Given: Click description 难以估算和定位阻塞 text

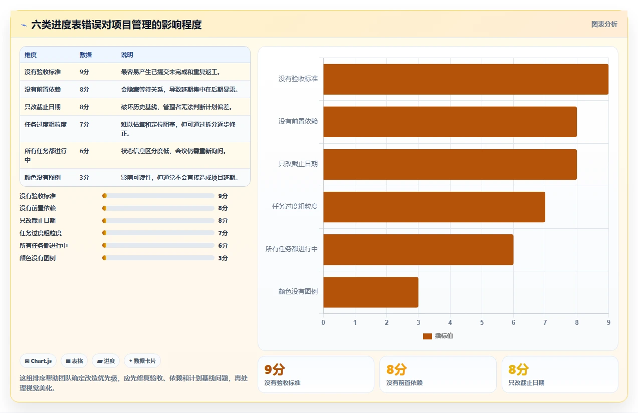Looking at the screenshot, I should tap(179, 129).
